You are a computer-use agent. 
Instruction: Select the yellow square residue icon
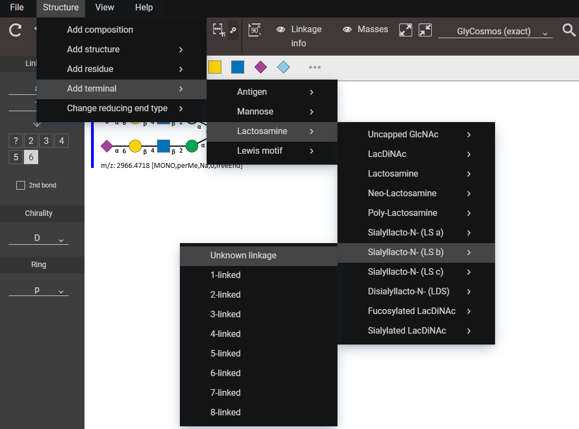(x=215, y=67)
